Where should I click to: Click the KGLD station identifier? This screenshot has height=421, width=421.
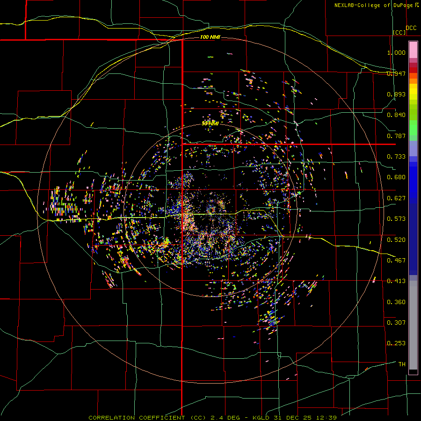tap(261, 418)
